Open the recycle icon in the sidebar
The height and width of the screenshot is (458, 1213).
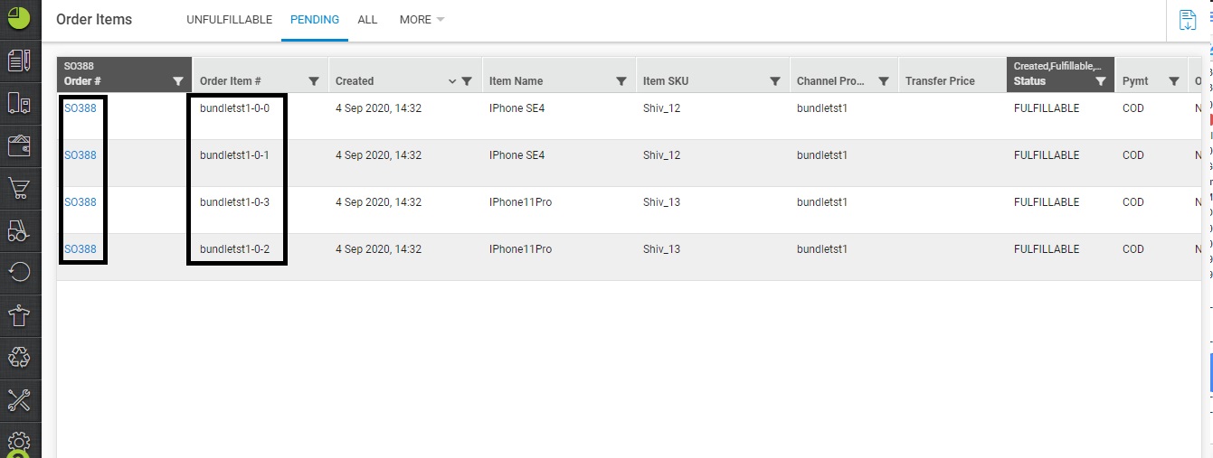pyautogui.click(x=19, y=358)
